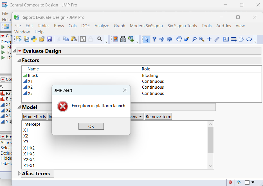Open the Add-Ins menu

223,26
